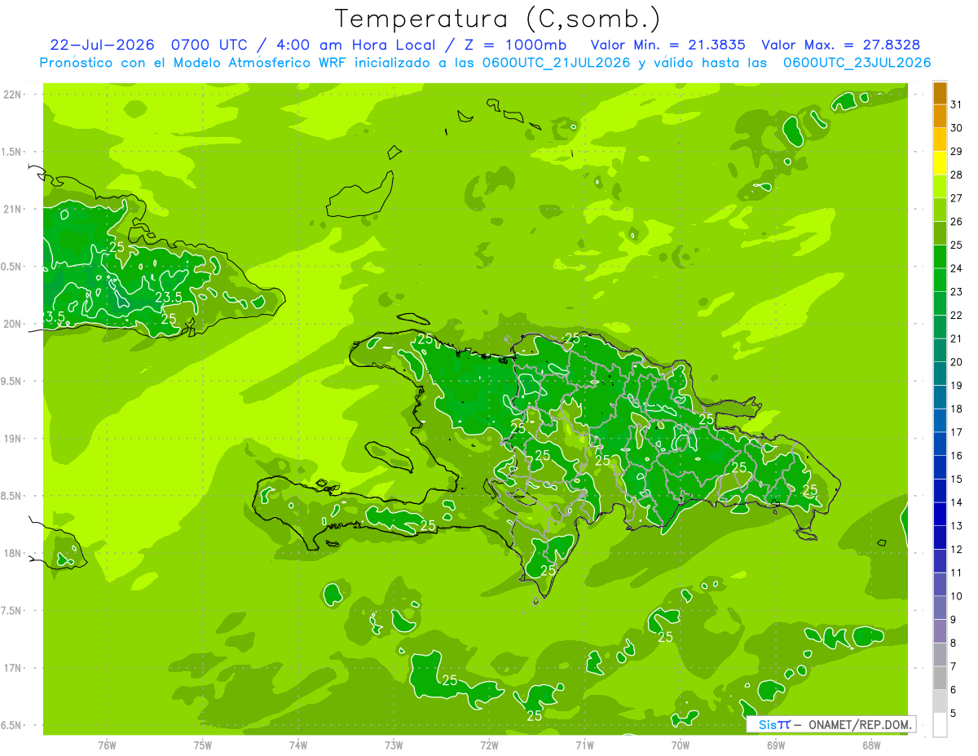
Task: Click the '22N' latitude axis label
Action: click(12, 95)
